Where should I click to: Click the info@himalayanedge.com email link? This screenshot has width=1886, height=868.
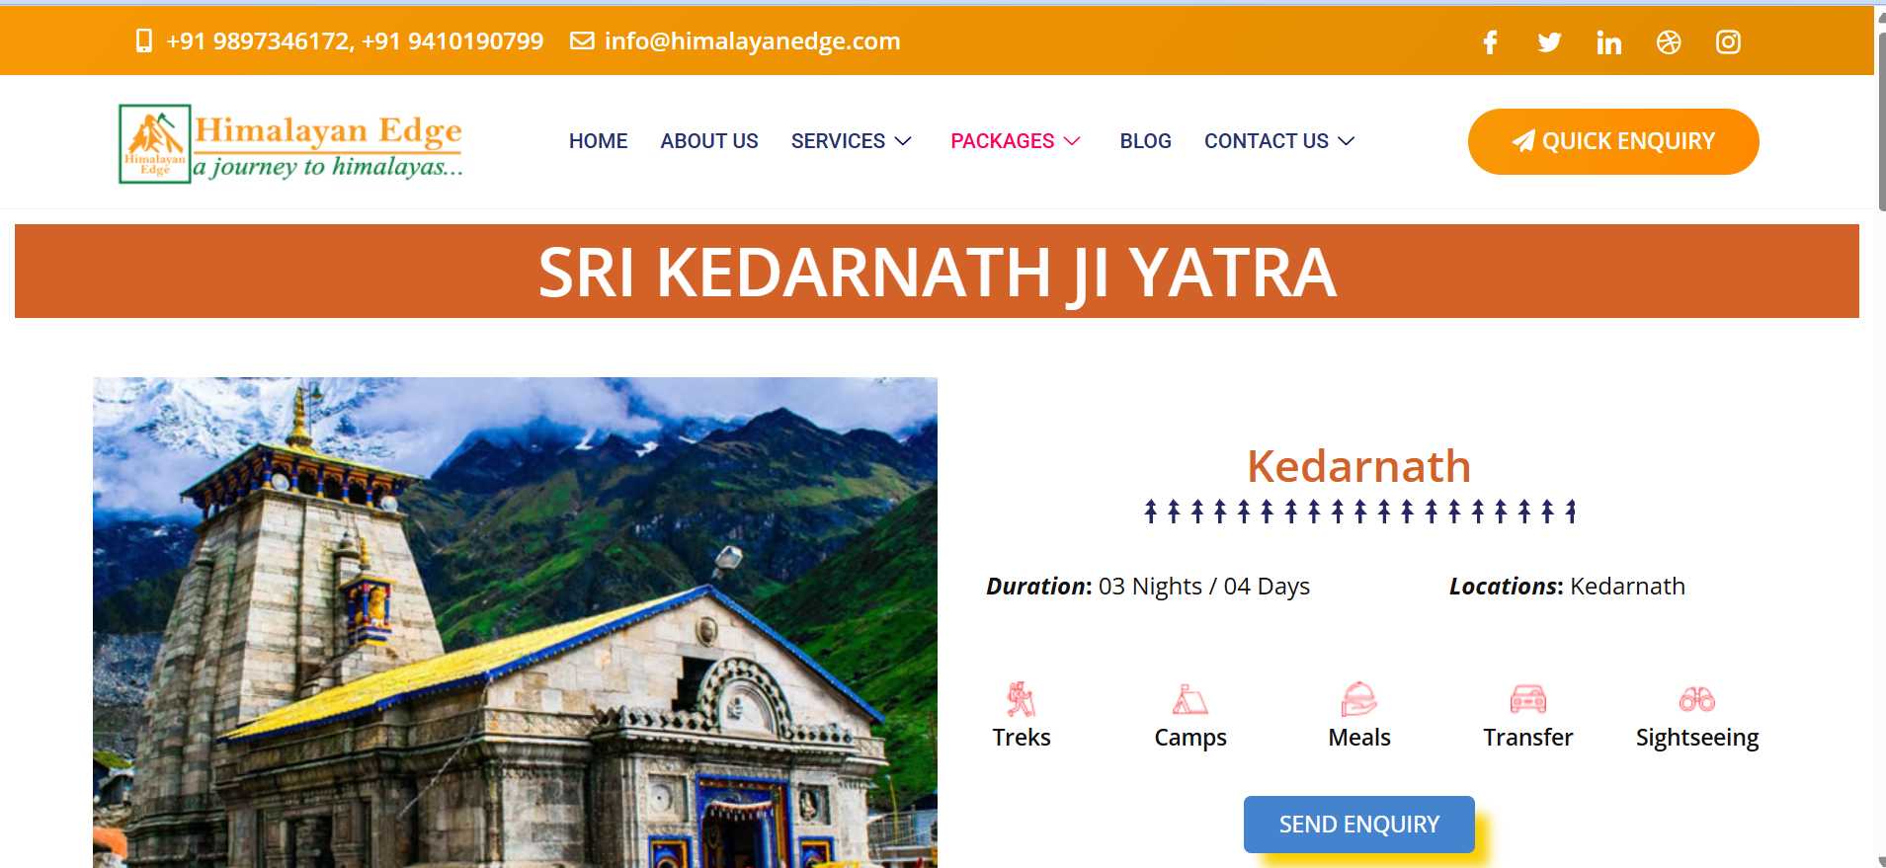752,41
